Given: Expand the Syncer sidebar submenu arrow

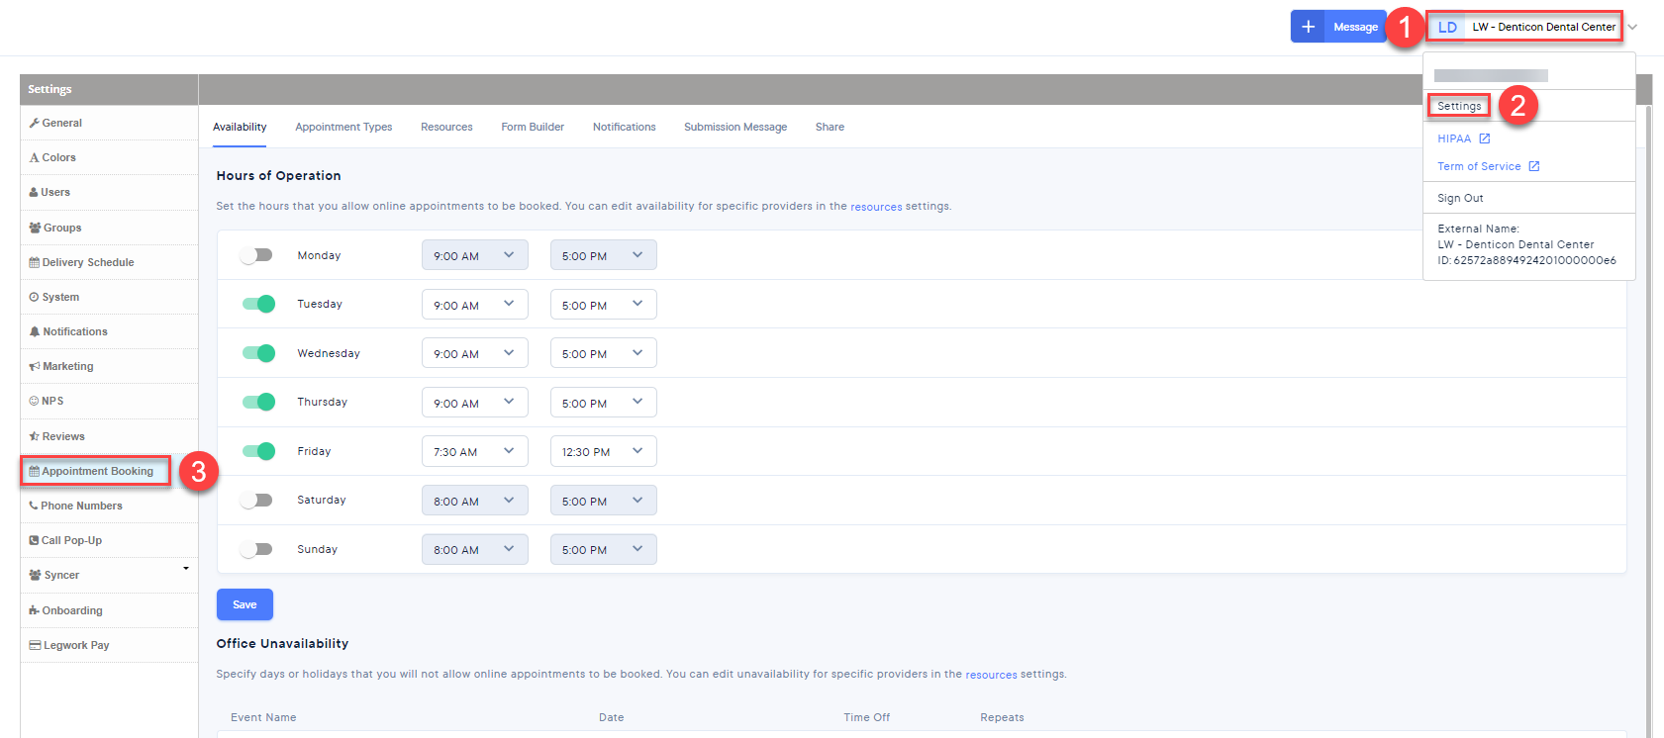Looking at the screenshot, I should (185, 569).
